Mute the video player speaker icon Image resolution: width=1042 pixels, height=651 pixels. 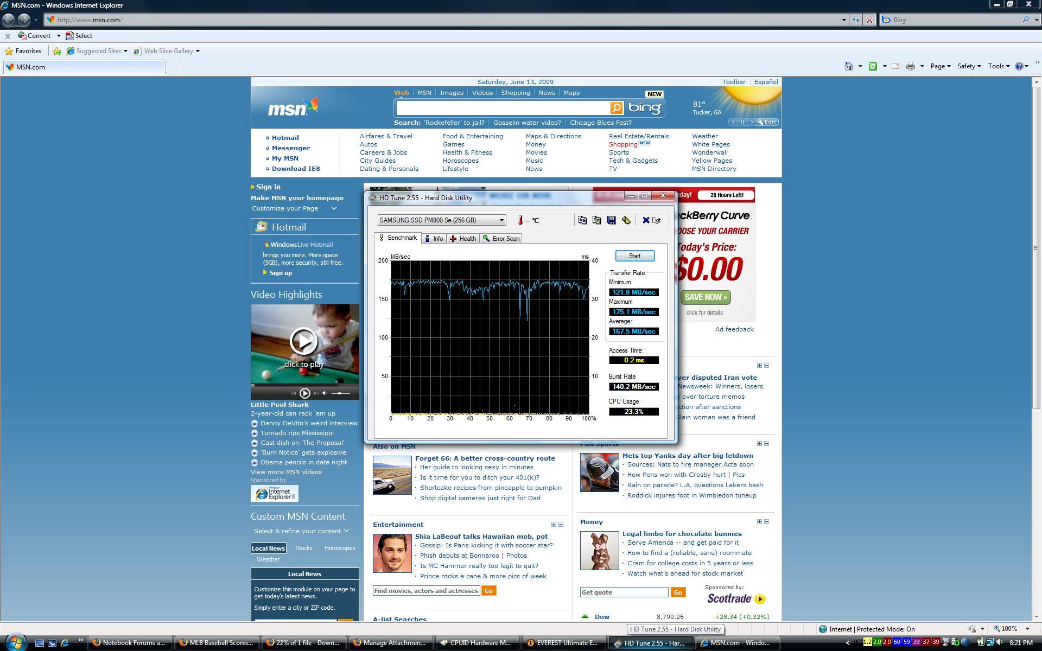click(x=325, y=393)
